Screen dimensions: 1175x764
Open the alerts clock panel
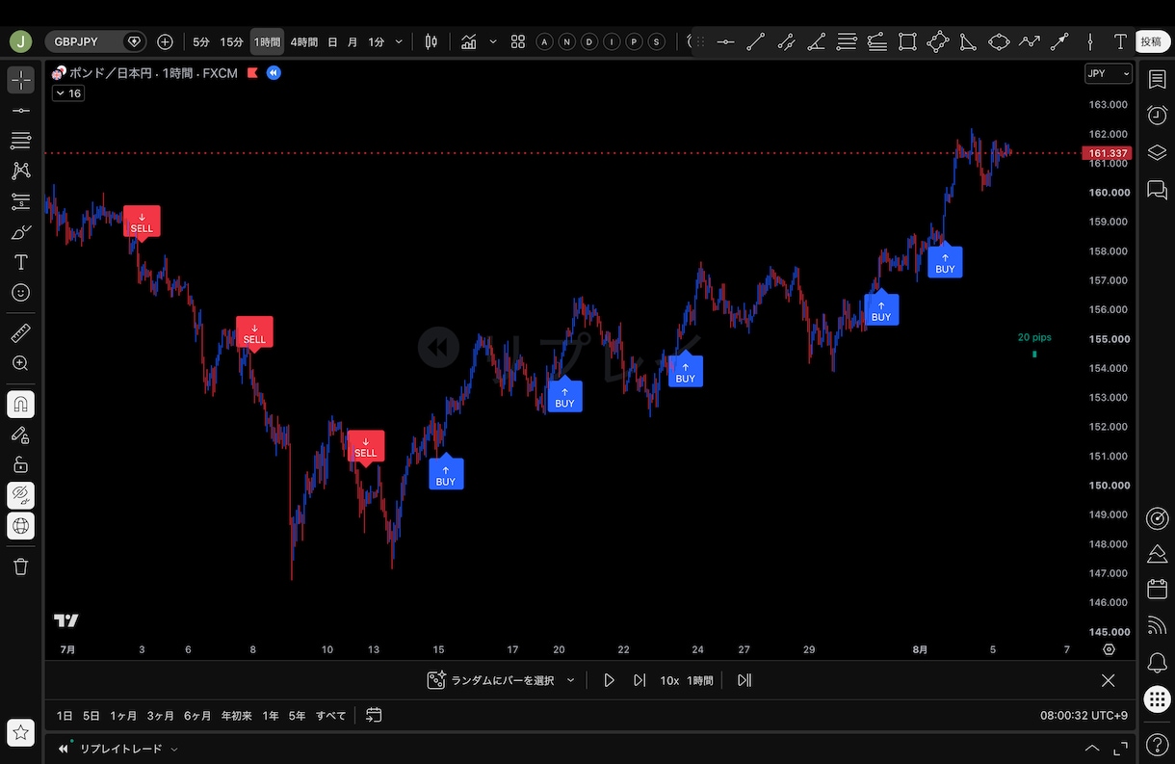1157,116
